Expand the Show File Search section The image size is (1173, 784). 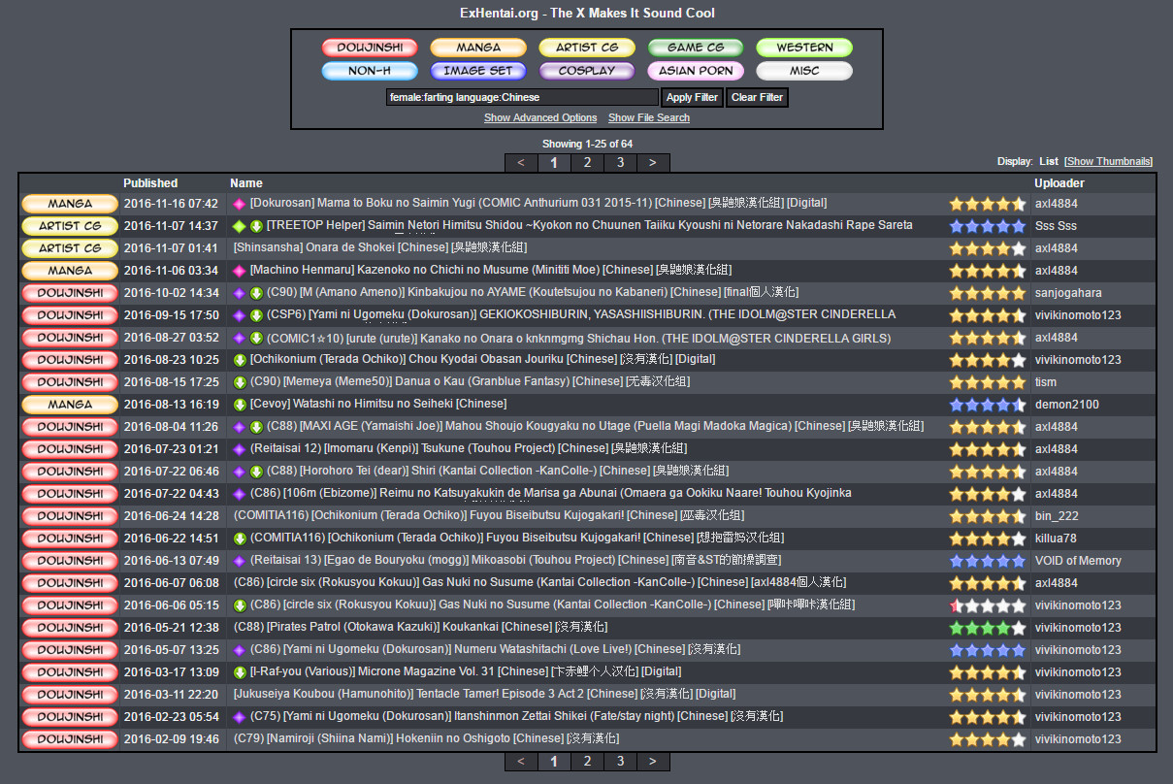point(649,117)
